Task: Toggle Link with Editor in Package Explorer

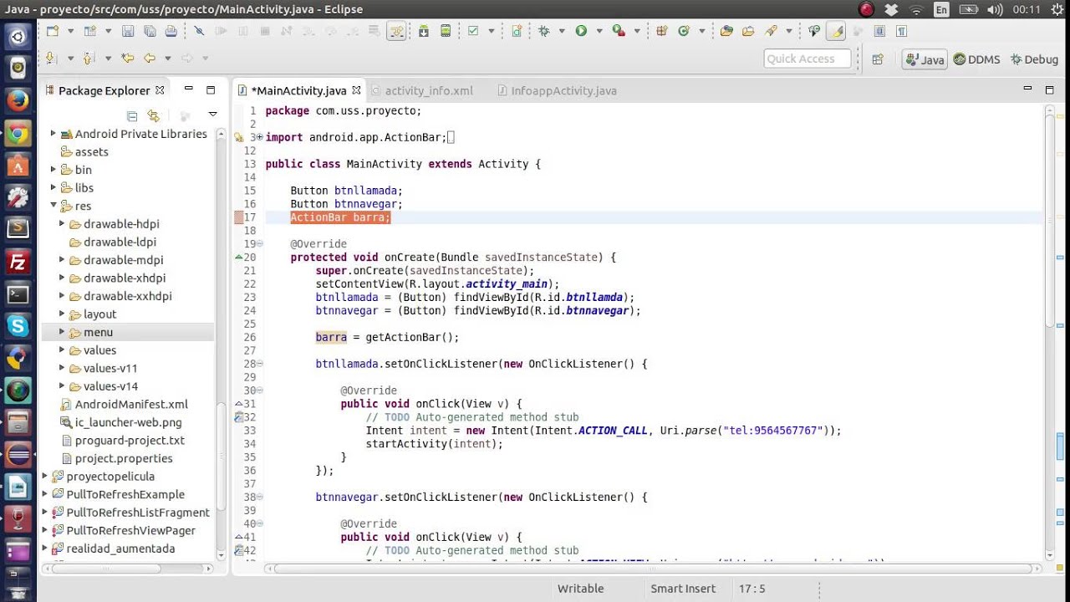Action: point(153,115)
